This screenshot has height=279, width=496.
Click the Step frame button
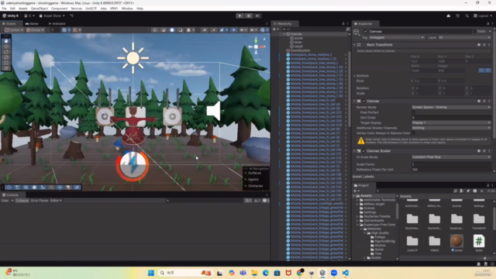[257, 15]
